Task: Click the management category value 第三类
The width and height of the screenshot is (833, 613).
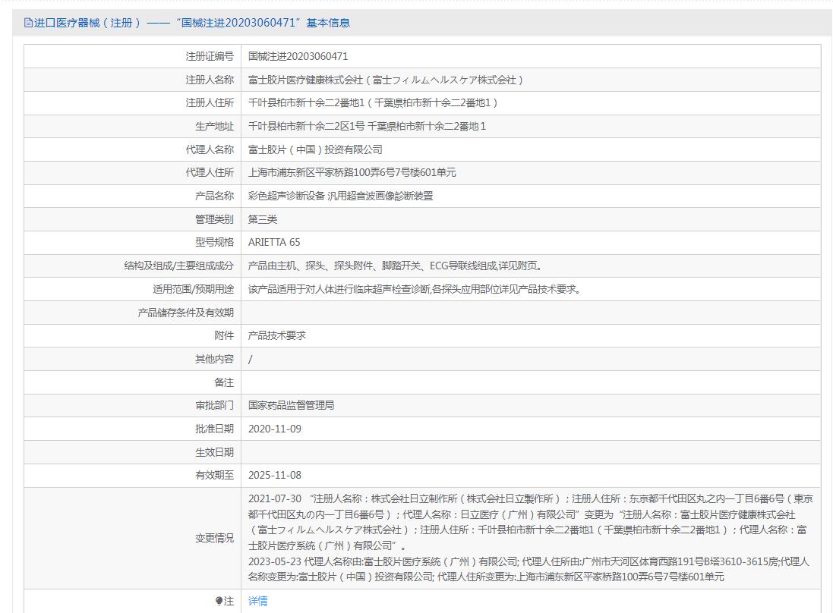Action: 263,219
